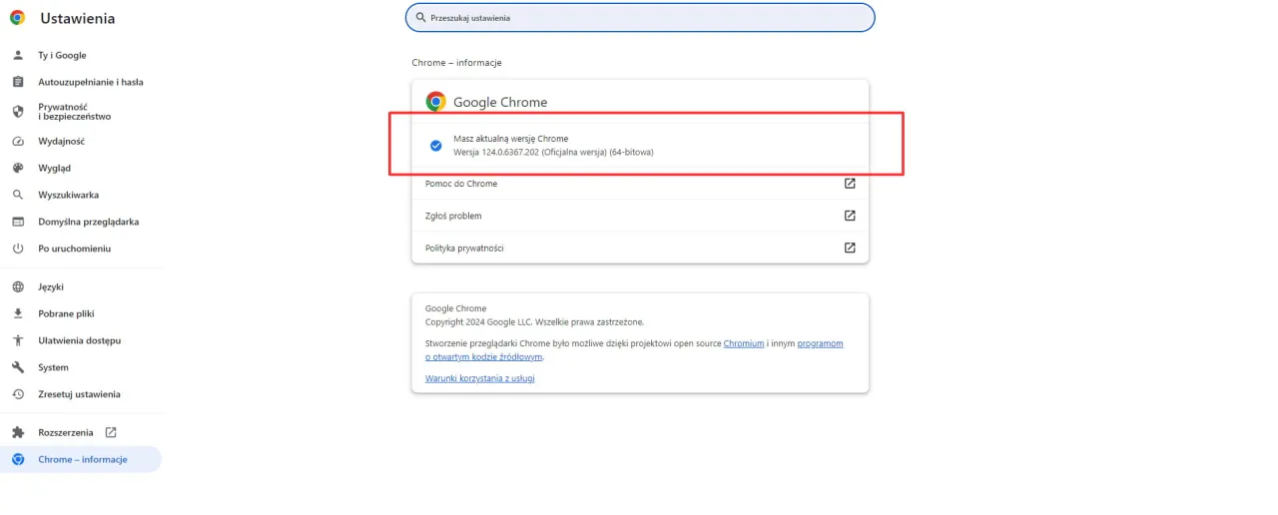
Task: Select Zresetuj ustawienia in the sidebar
Action: [x=79, y=394]
